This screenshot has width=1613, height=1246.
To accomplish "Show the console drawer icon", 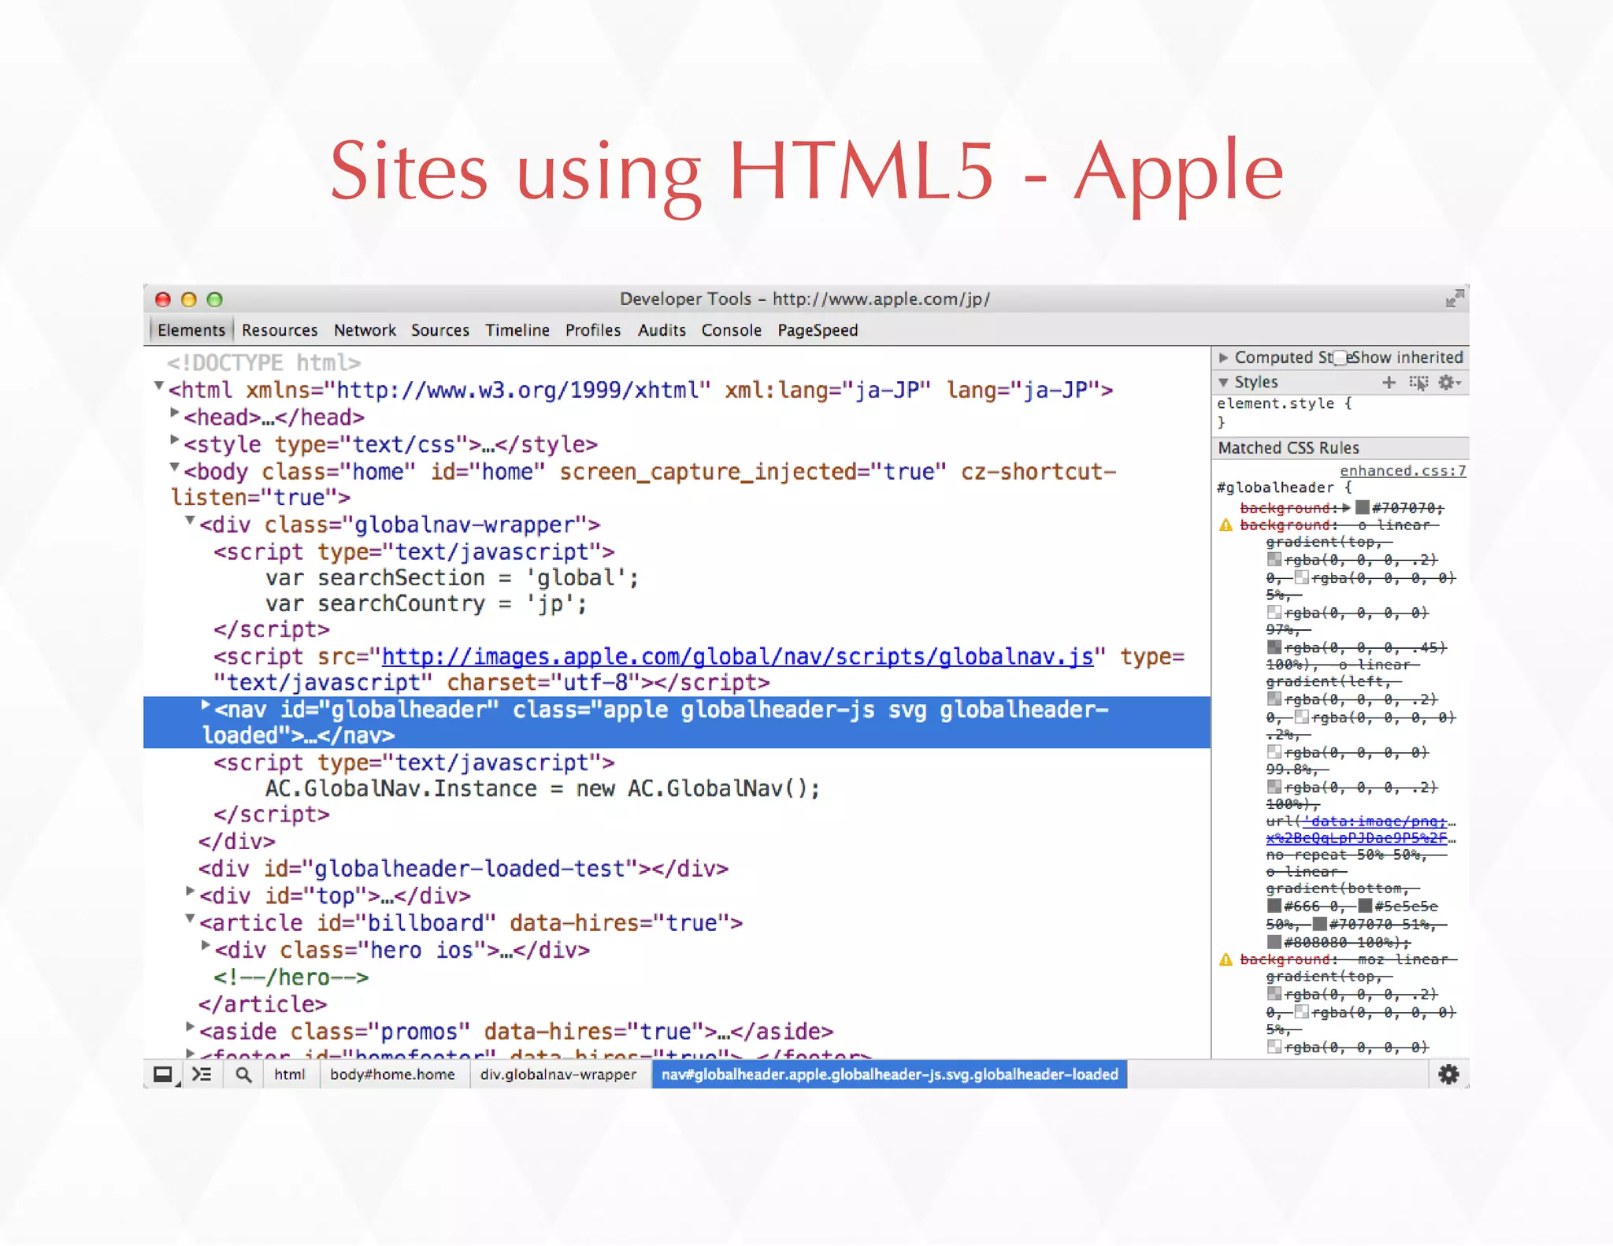I will tap(202, 1074).
